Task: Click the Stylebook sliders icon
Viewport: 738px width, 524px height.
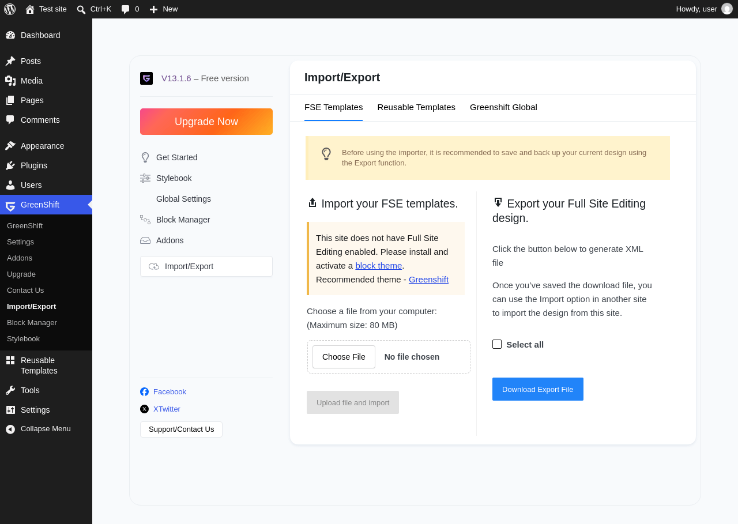Action: (145, 178)
